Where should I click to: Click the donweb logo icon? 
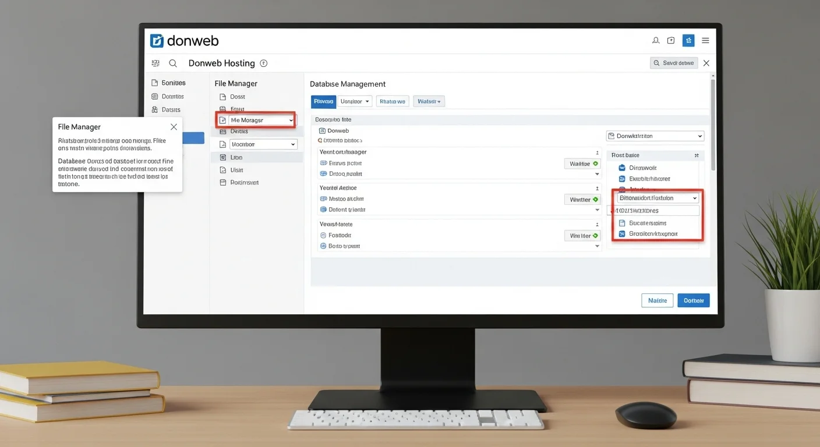[157, 41]
